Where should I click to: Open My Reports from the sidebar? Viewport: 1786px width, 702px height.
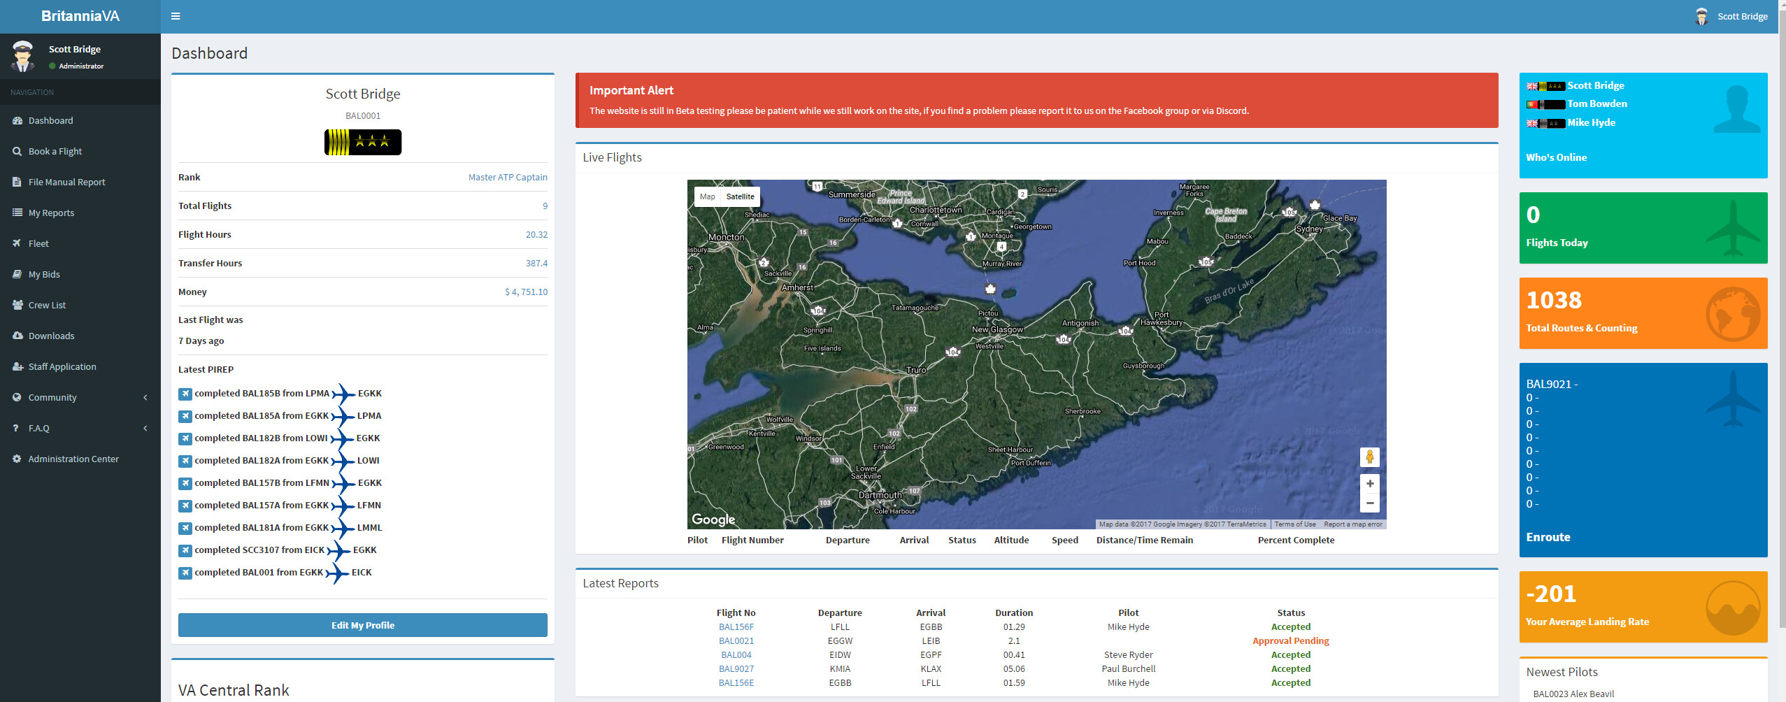[51, 213]
